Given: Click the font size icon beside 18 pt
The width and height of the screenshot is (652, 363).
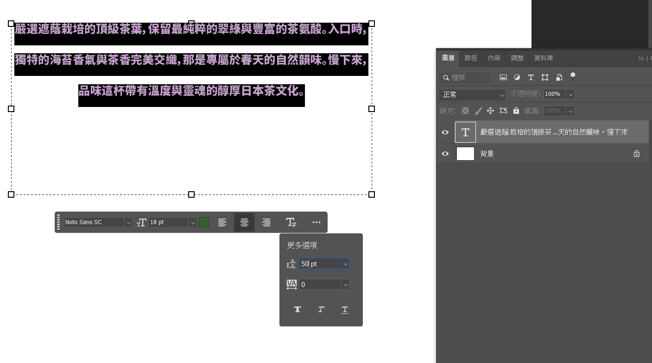Looking at the screenshot, I should [x=141, y=223].
